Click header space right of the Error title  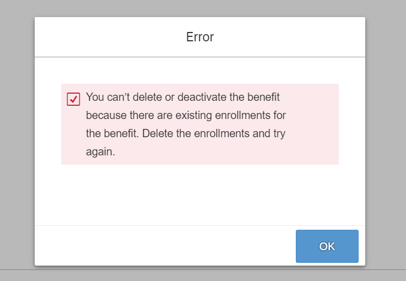(289, 37)
